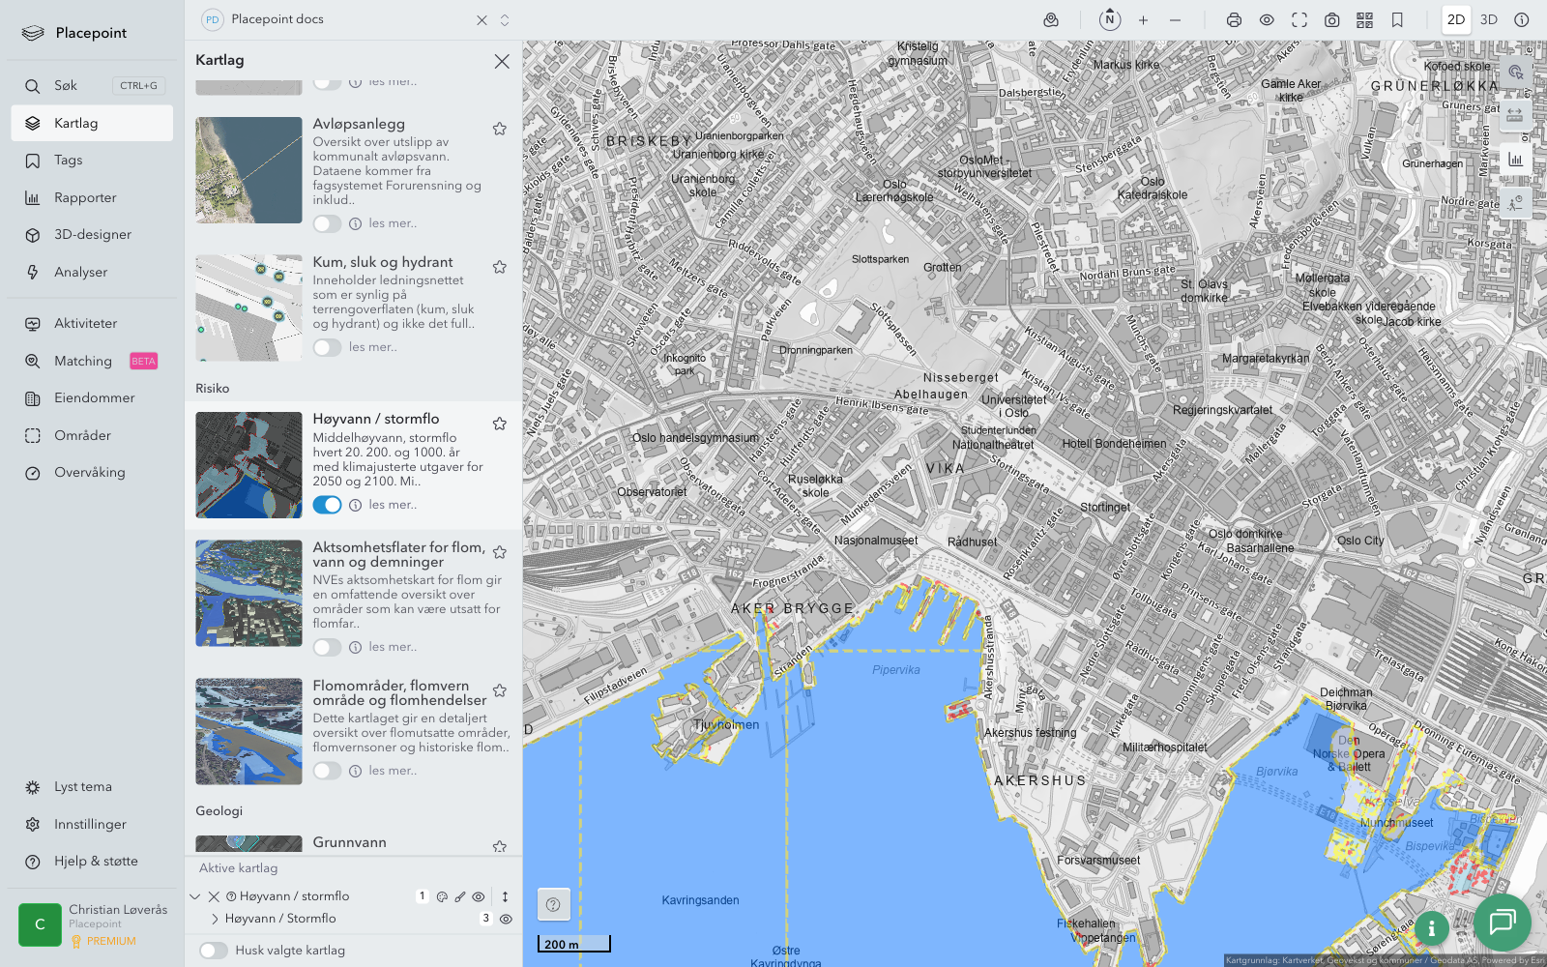This screenshot has height=967, width=1547.
Task: Open the Placepoint docs project switcher arrows
Action: point(505,20)
